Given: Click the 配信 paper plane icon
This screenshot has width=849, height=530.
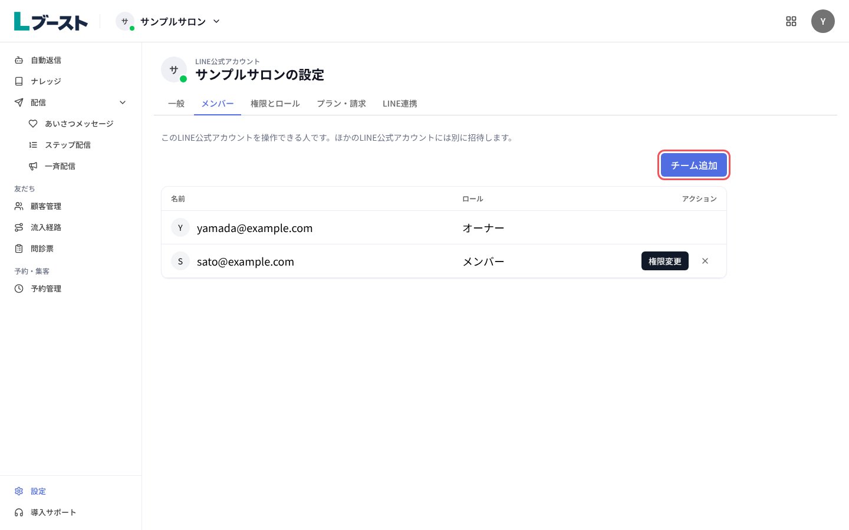Looking at the screenshot, I should (x=19, y=102).
